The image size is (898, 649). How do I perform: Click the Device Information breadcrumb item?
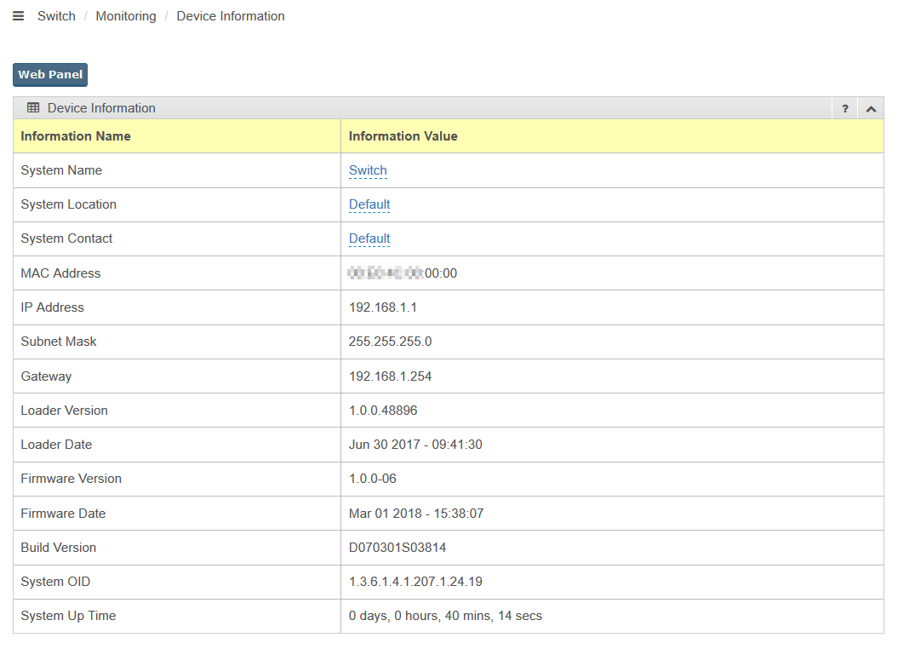[230, 16]
